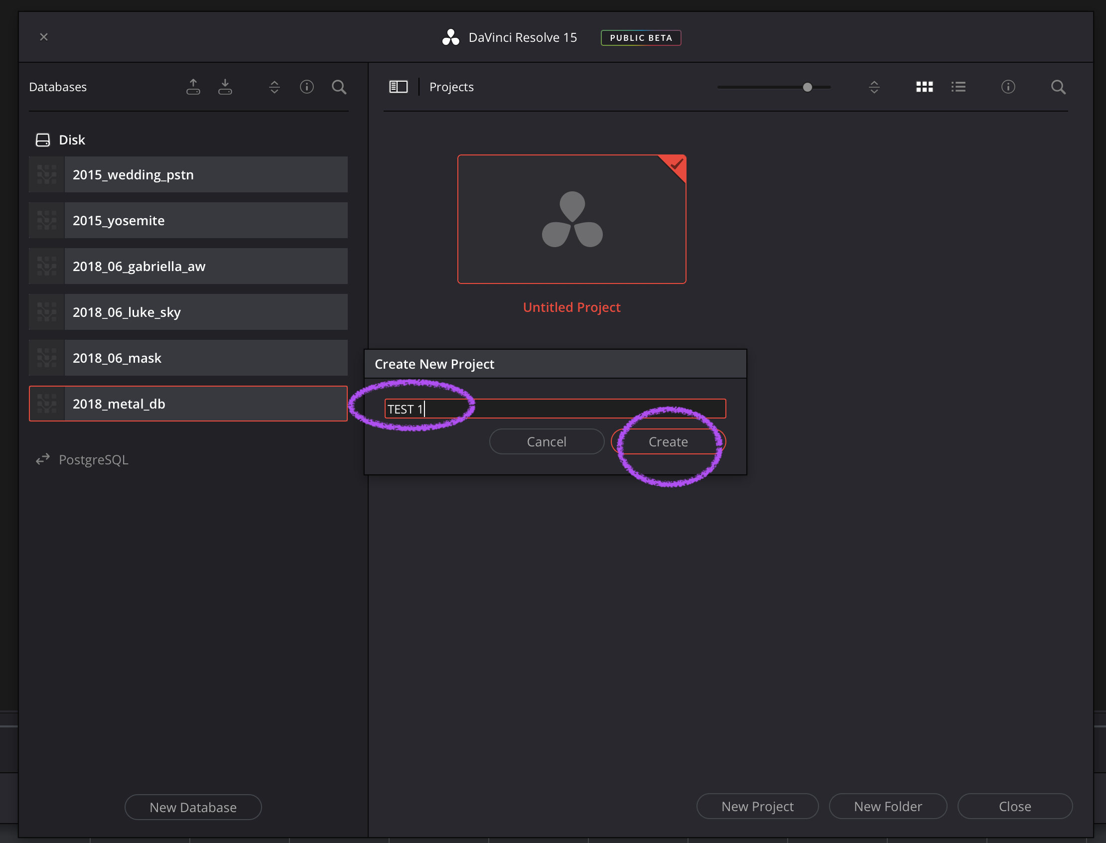Click the New Folder button

point(888,806)
